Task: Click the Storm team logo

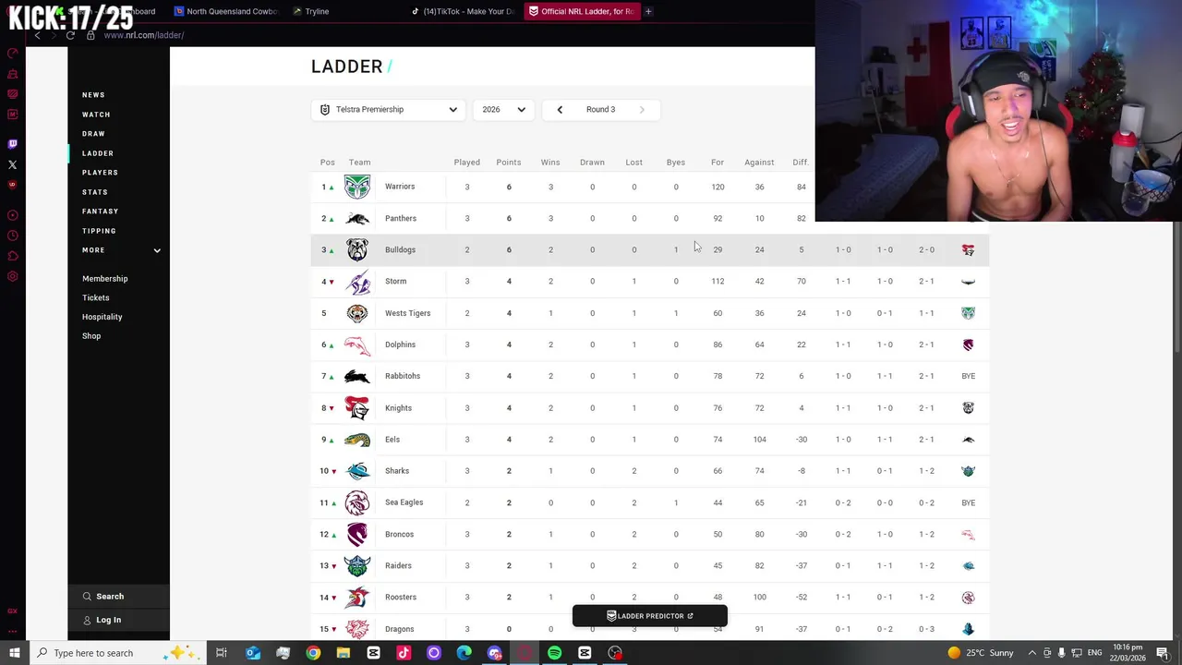Action: tap(357, 282)
